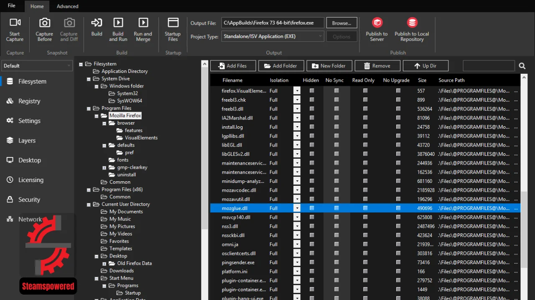Select the Downloads folder in tree
Screen dimensions: 535x300
(122, 271)
